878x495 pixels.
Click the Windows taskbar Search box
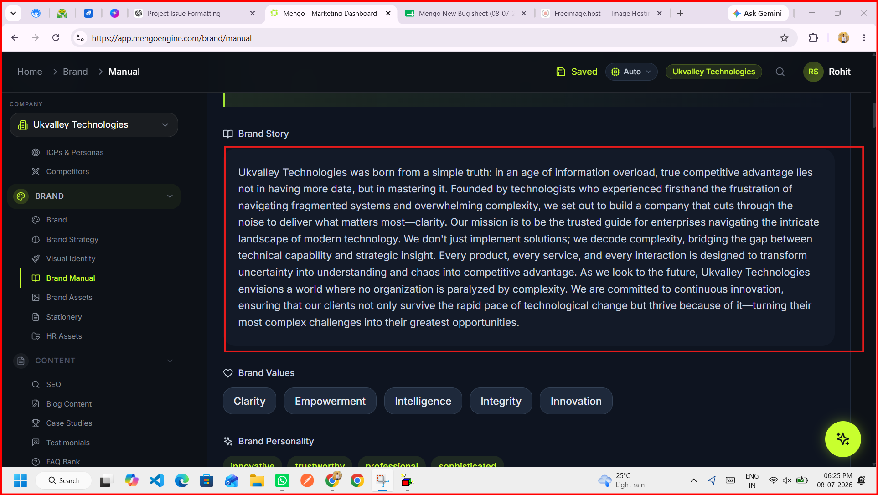tap(63, 480)
